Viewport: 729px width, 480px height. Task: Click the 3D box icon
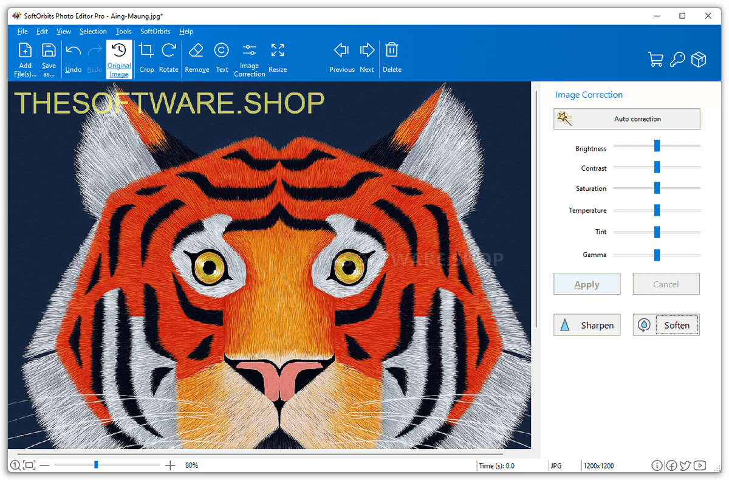[x=699, y=60]
